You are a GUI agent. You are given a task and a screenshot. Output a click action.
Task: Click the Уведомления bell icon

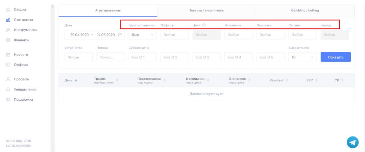[x=8, y=90]
